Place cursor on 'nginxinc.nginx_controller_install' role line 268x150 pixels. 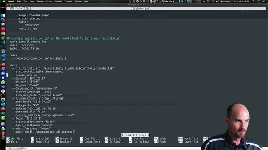click(39, 58)
